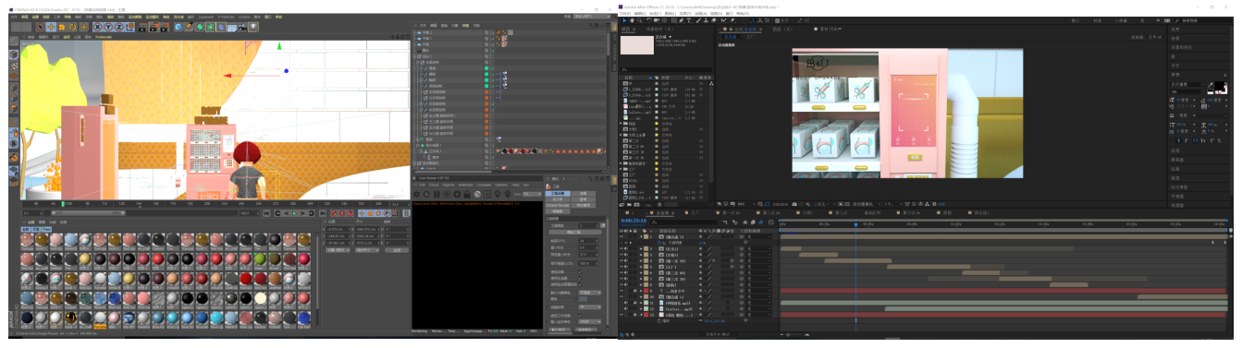The height and width of the screenshot is (348, 1242).
Task: Toggle eye visibility for timeline layer 2
Action: pyautogui.click(x=621, y=248)
